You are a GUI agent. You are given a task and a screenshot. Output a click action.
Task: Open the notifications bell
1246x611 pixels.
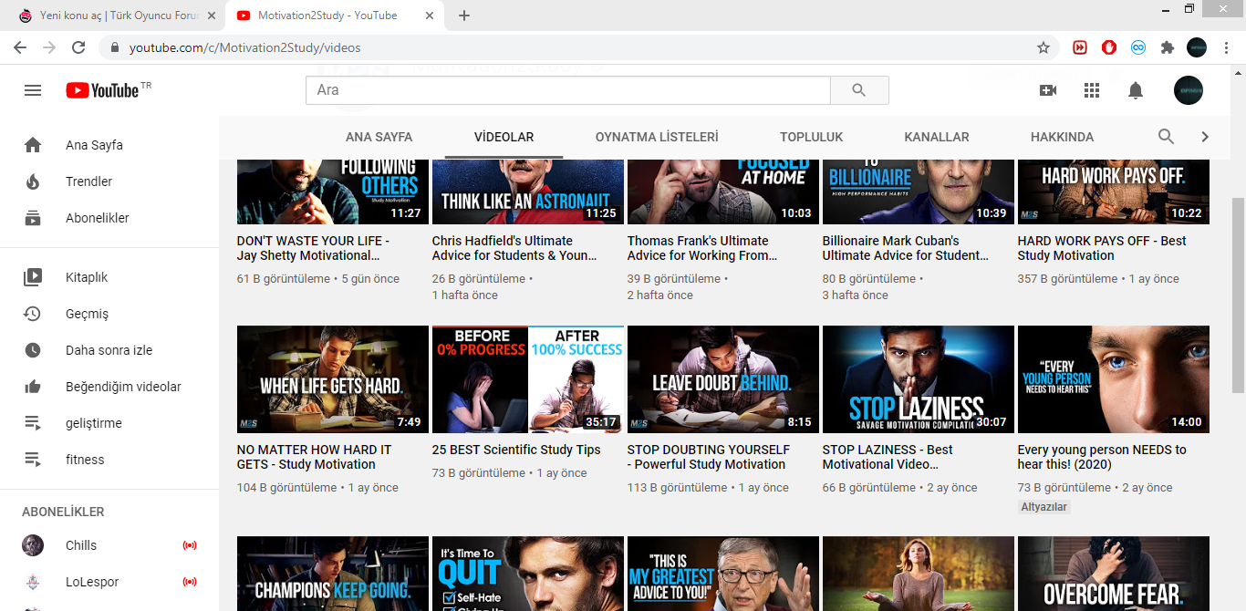tap(1136, 90)
